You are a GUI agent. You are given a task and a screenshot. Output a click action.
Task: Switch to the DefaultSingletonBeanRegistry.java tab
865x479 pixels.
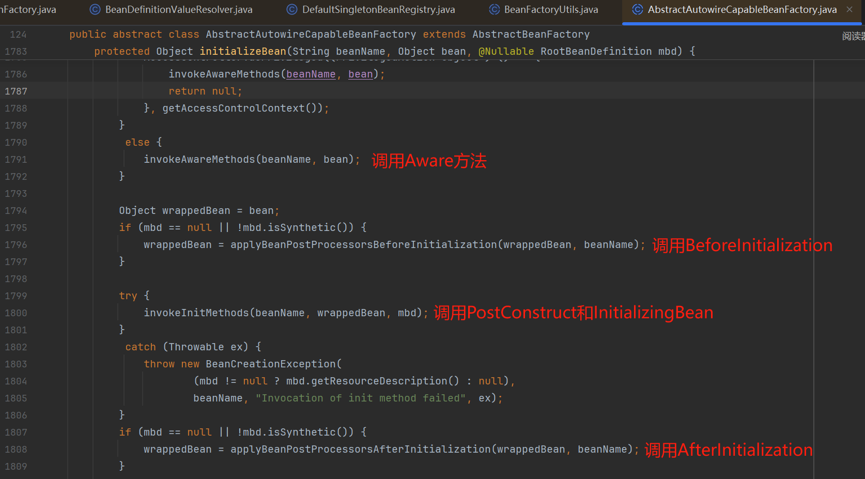coord(378,9)
